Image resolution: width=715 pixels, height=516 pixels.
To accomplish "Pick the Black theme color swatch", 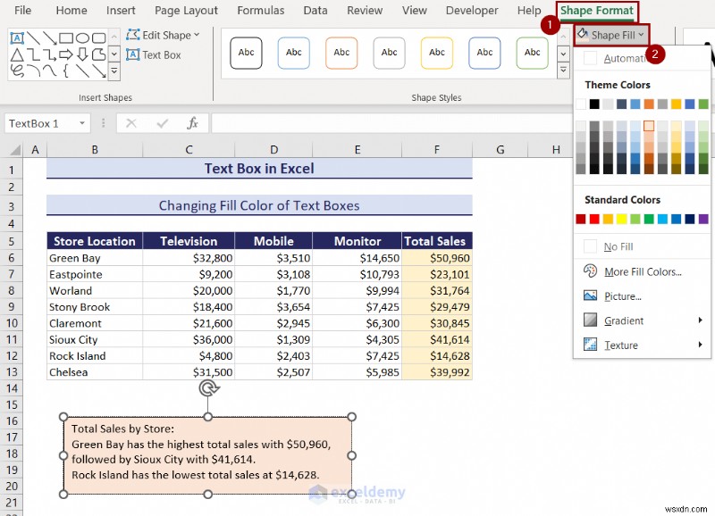I will point(594,104).
